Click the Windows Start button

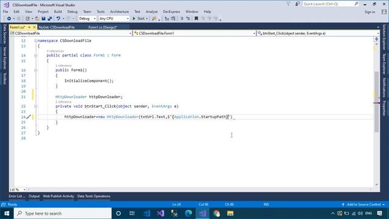(x=7, y=214)
